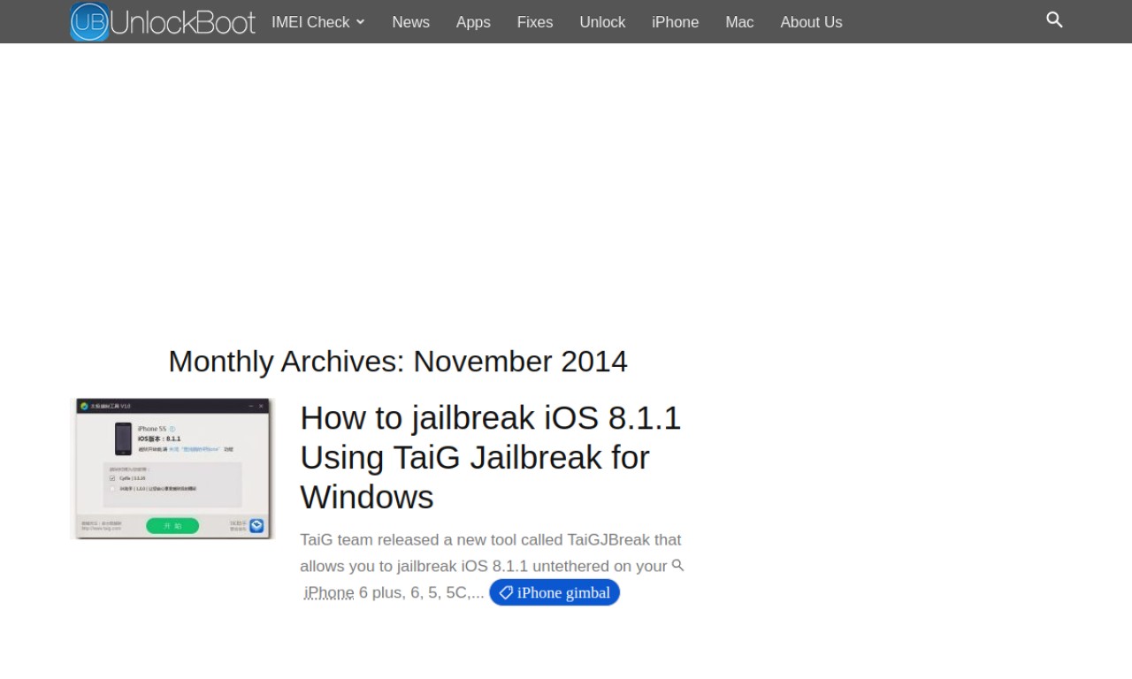Open the search magnifier in header

coord(1054,19)
